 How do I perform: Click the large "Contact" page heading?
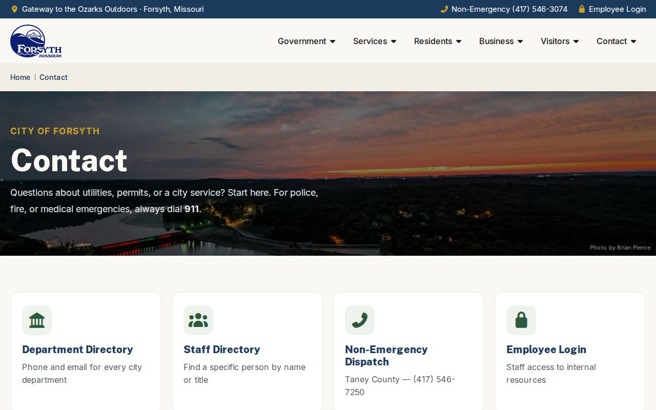[x=69, y=160]
